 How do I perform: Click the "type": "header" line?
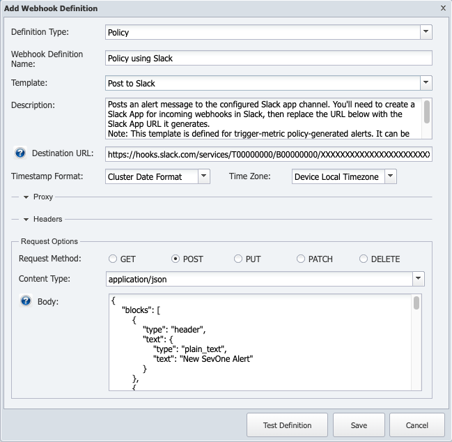174,330
